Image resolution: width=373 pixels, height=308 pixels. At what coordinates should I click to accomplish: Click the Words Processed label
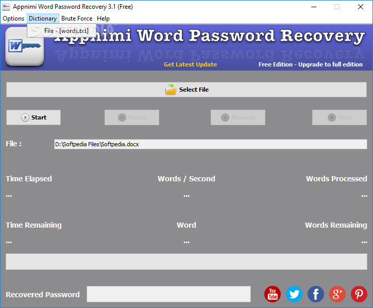tap(336, 179)
